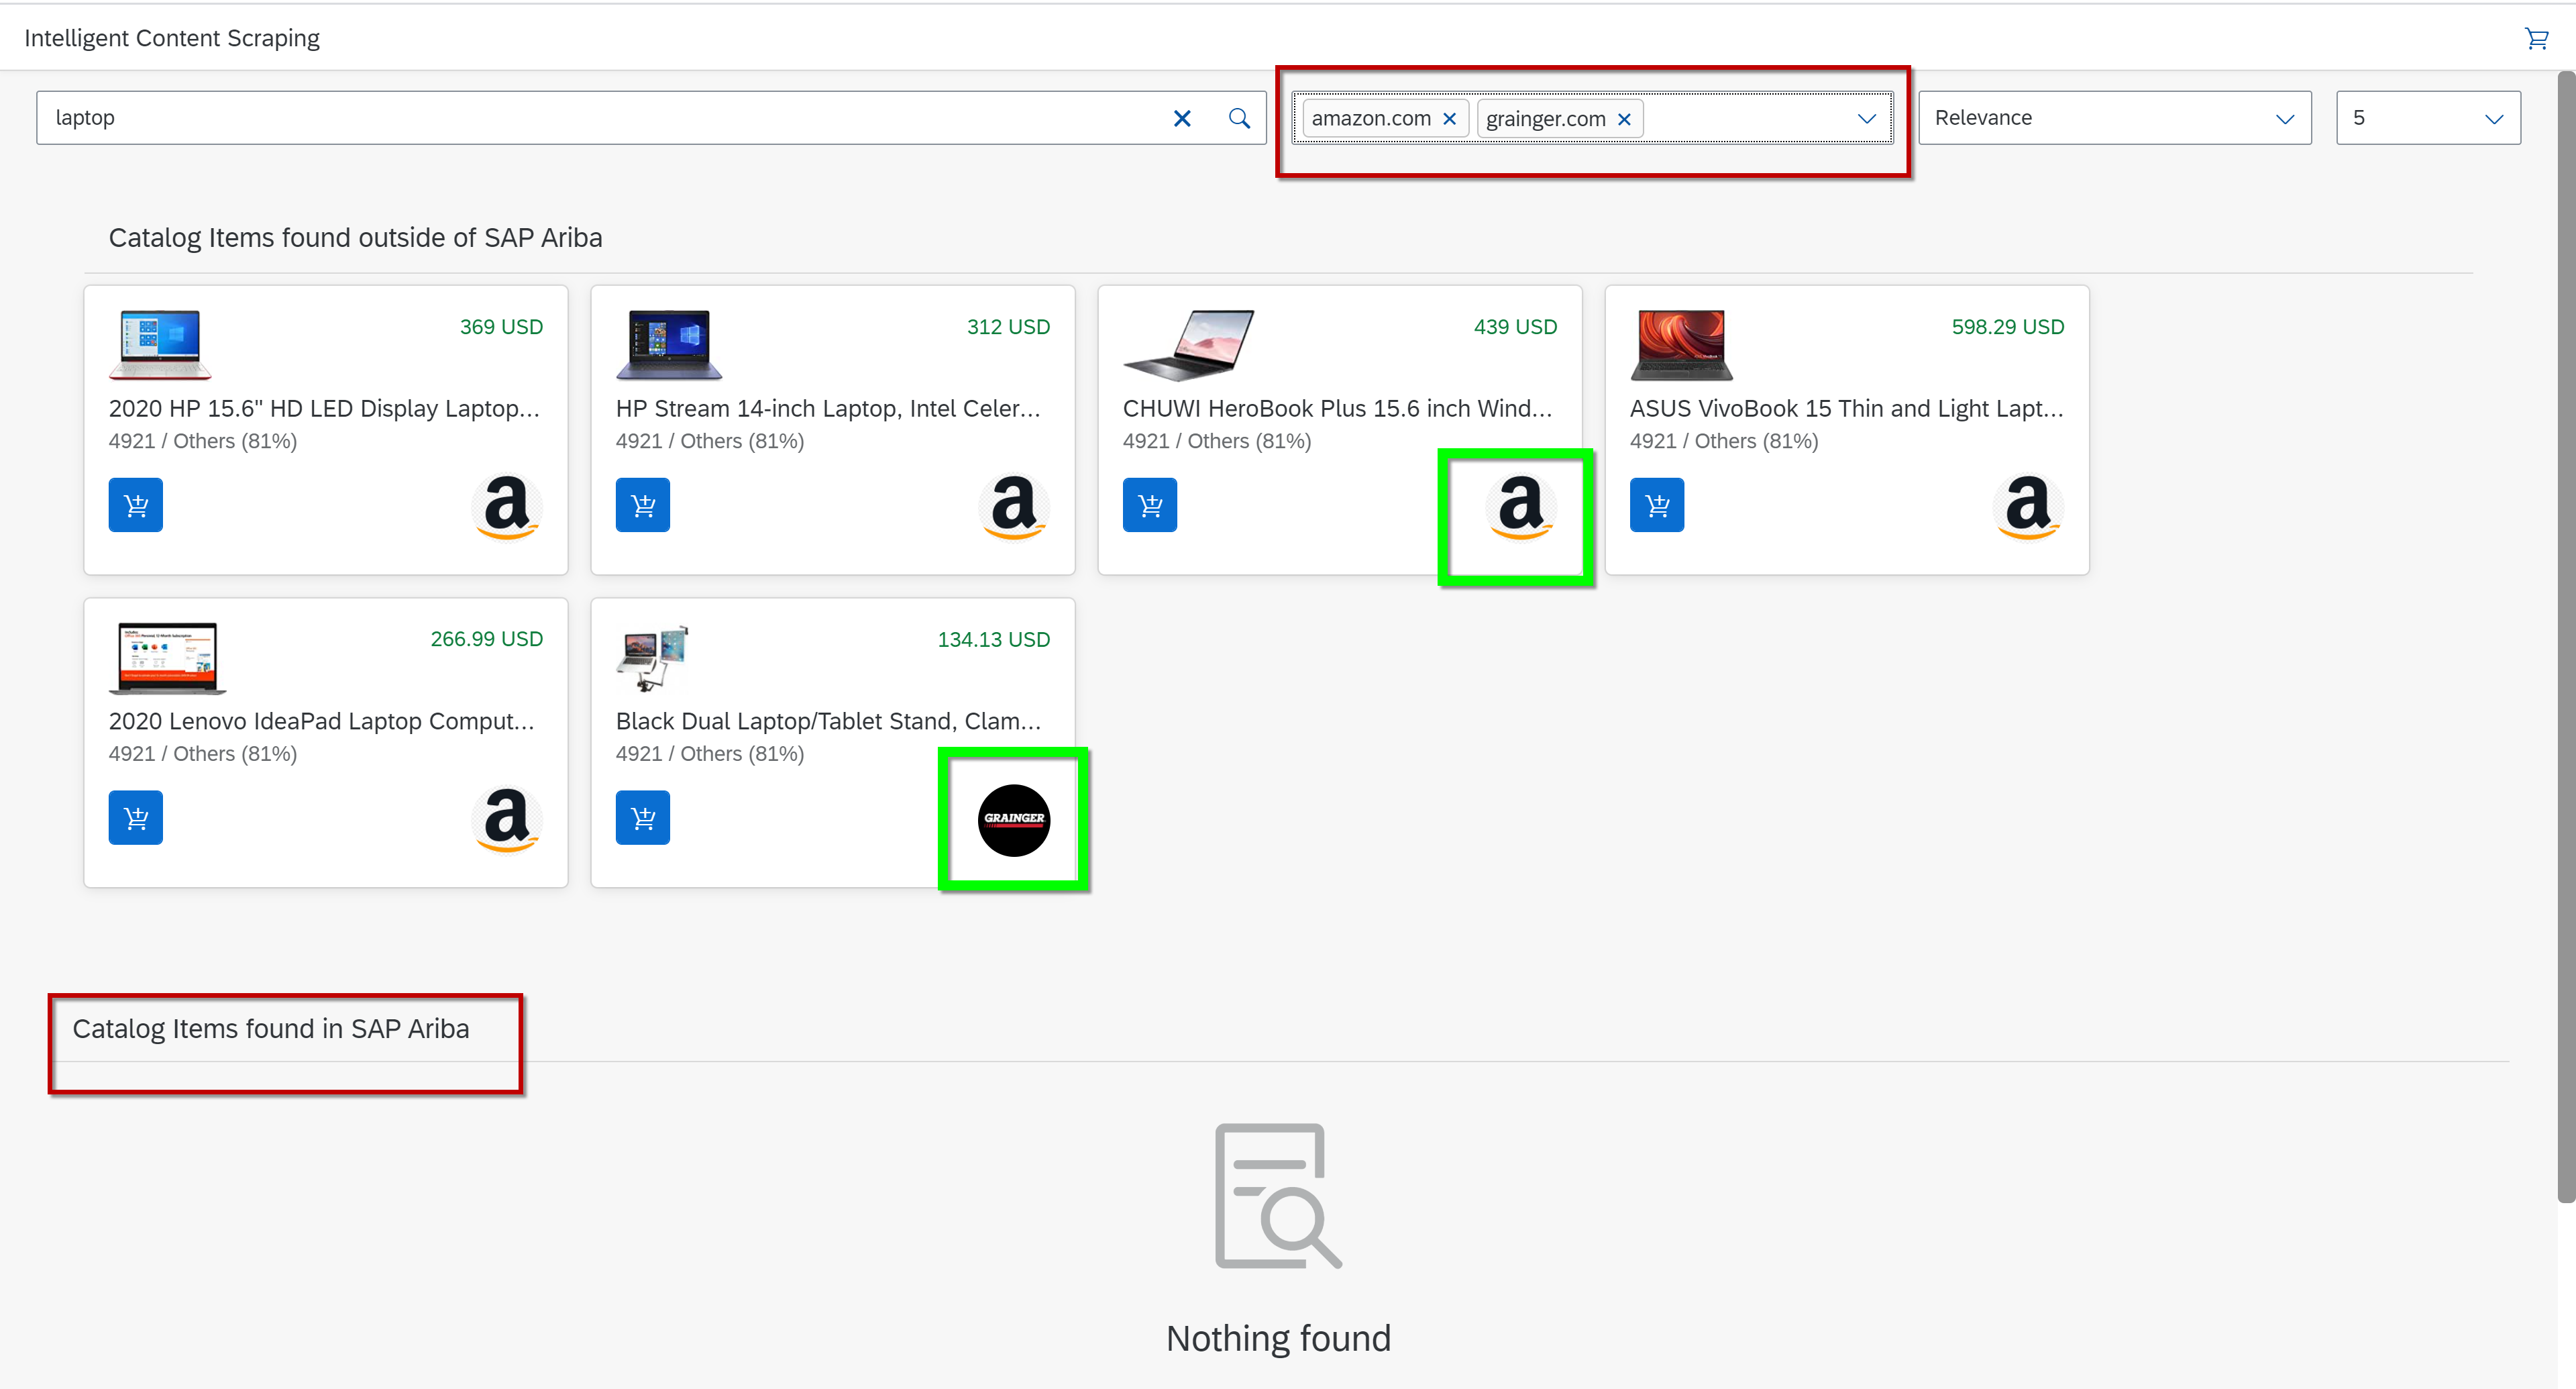Open the results count dropdown showing 5
Image resolution: width=2576 pixels, height=1389 pixels.
(2493, 118)
